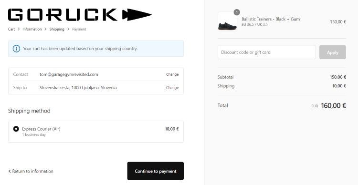Open the Ballistic Trainers product thumbnail
This screenshot has height=185, width=358.
(x=227, y=21)
